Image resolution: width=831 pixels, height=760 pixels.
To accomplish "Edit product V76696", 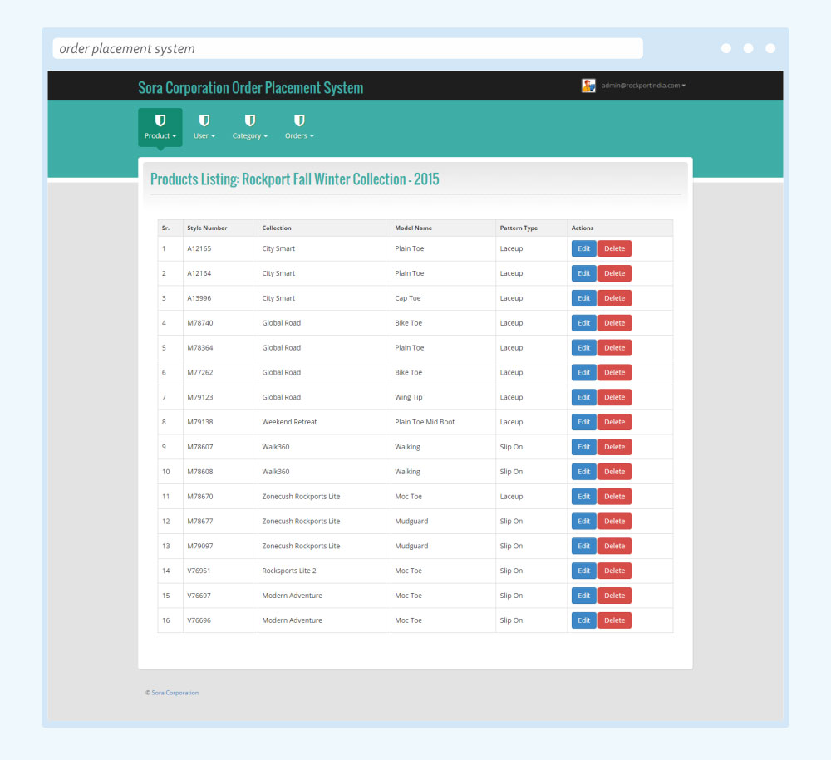I will coord(583,620).
